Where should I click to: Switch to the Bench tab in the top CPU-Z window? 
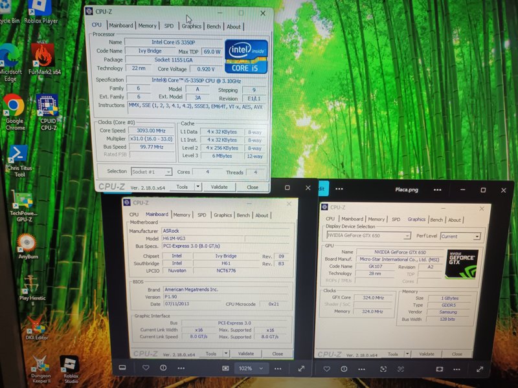pyautogui.click(x=214, y=27)
